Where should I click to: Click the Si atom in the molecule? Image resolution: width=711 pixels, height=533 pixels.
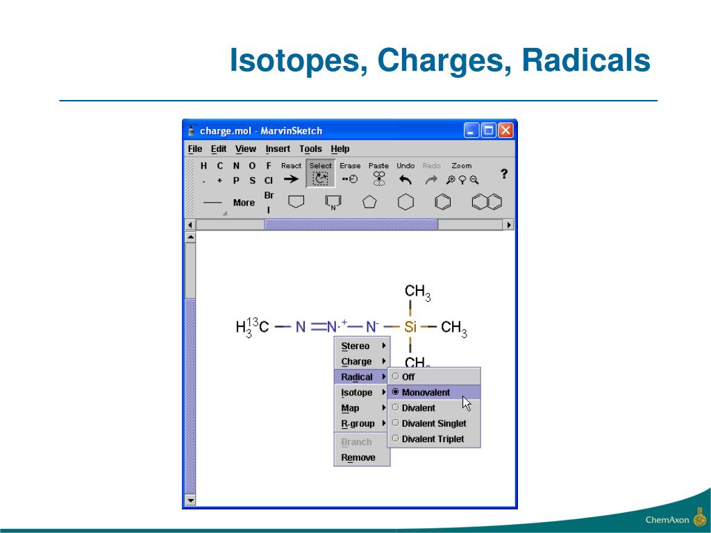click(x=410, y=326)
